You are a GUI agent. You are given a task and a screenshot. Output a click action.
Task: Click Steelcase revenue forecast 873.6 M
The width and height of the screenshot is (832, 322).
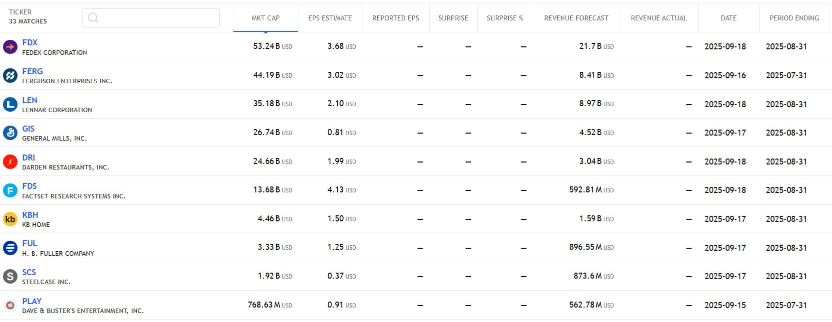coord(594,276)
